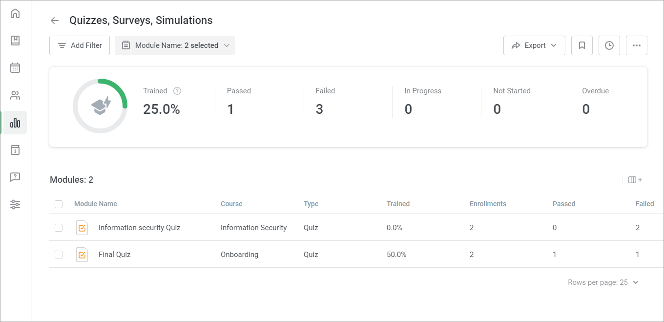This screenshot has height=322, width=664.
Task: Click the Modules: 2 count label
Action: pos(72,180)
